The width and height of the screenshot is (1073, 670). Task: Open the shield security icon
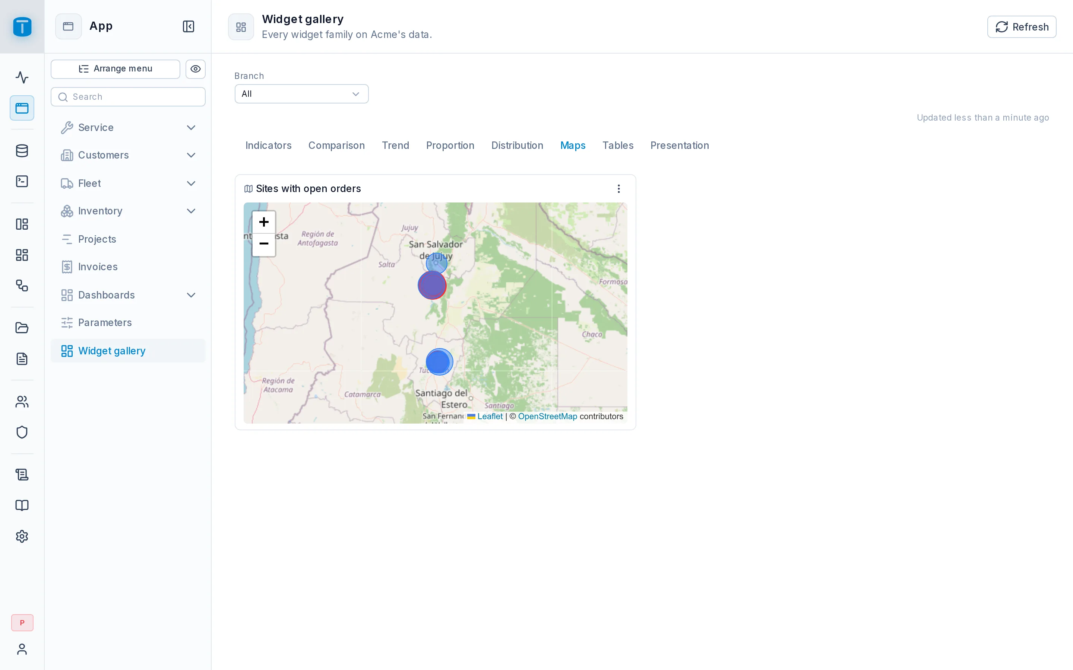(x=22, y=432)
